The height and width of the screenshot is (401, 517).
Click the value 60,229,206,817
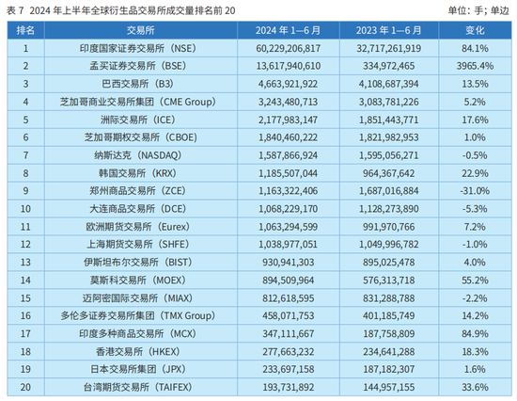(289, 49)
